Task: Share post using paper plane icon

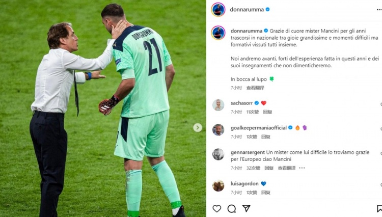Action: click(x=247, y=208)
